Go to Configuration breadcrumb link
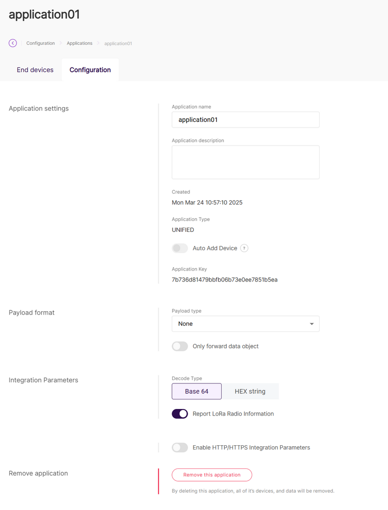This screenshot has width=388, height=510. tap(41, 43)
